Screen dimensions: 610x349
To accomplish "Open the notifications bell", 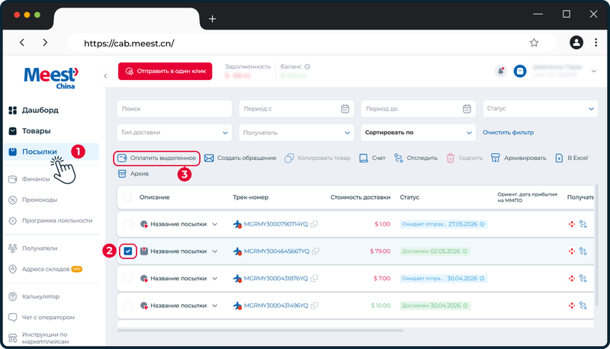I will [x=501, y=71].
